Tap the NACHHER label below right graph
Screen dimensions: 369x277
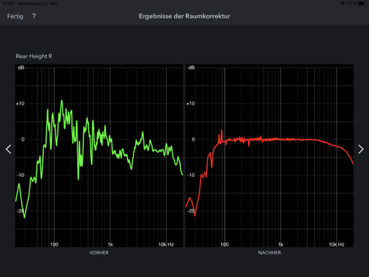click(x=269, y=253)
